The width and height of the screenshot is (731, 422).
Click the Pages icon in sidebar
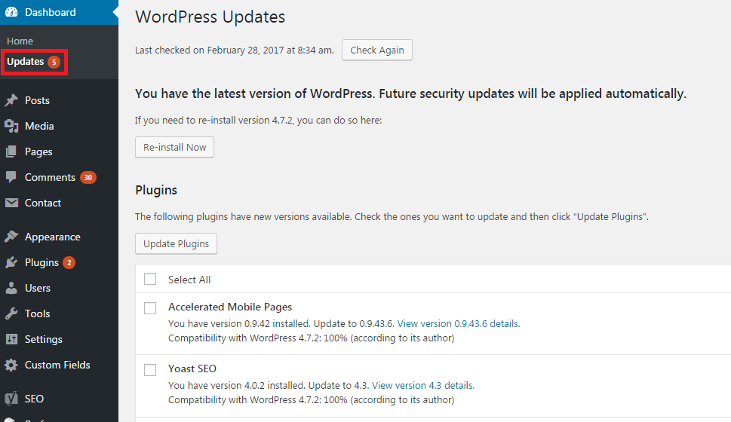click(11, 151)
